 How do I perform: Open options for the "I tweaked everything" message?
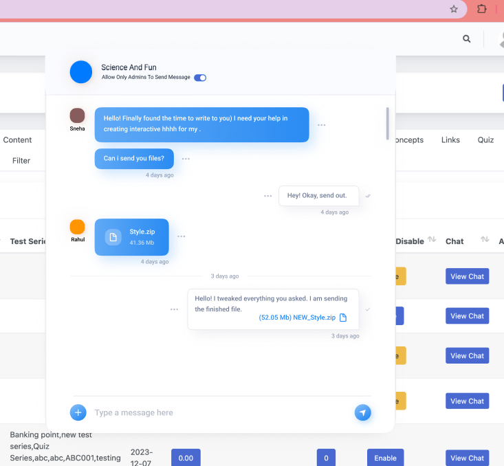(175, 309)
